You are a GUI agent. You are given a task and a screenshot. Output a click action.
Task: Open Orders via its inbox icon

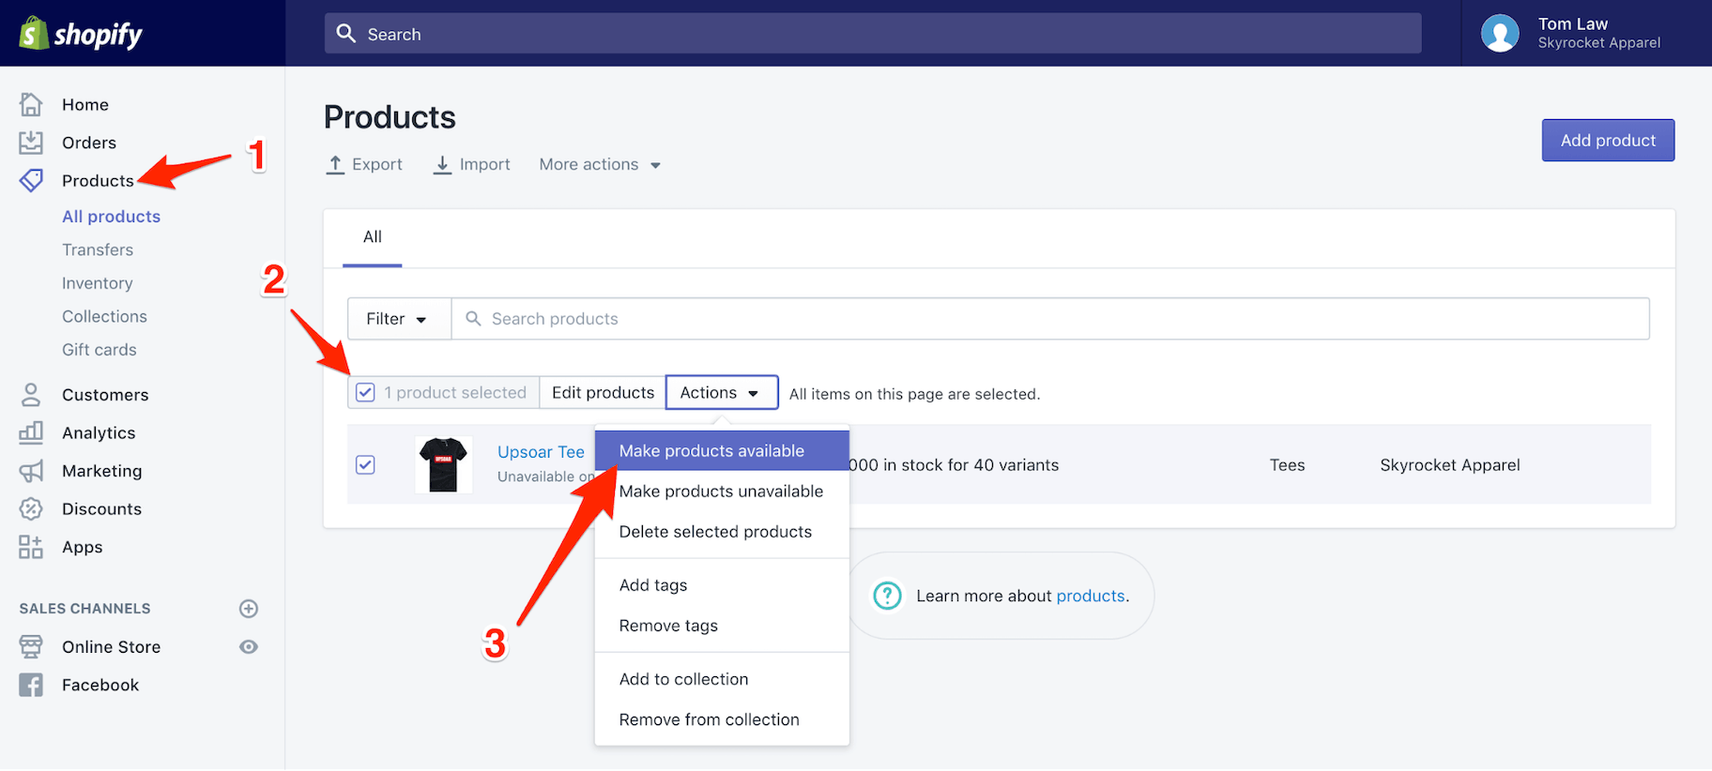click(31, 143)
